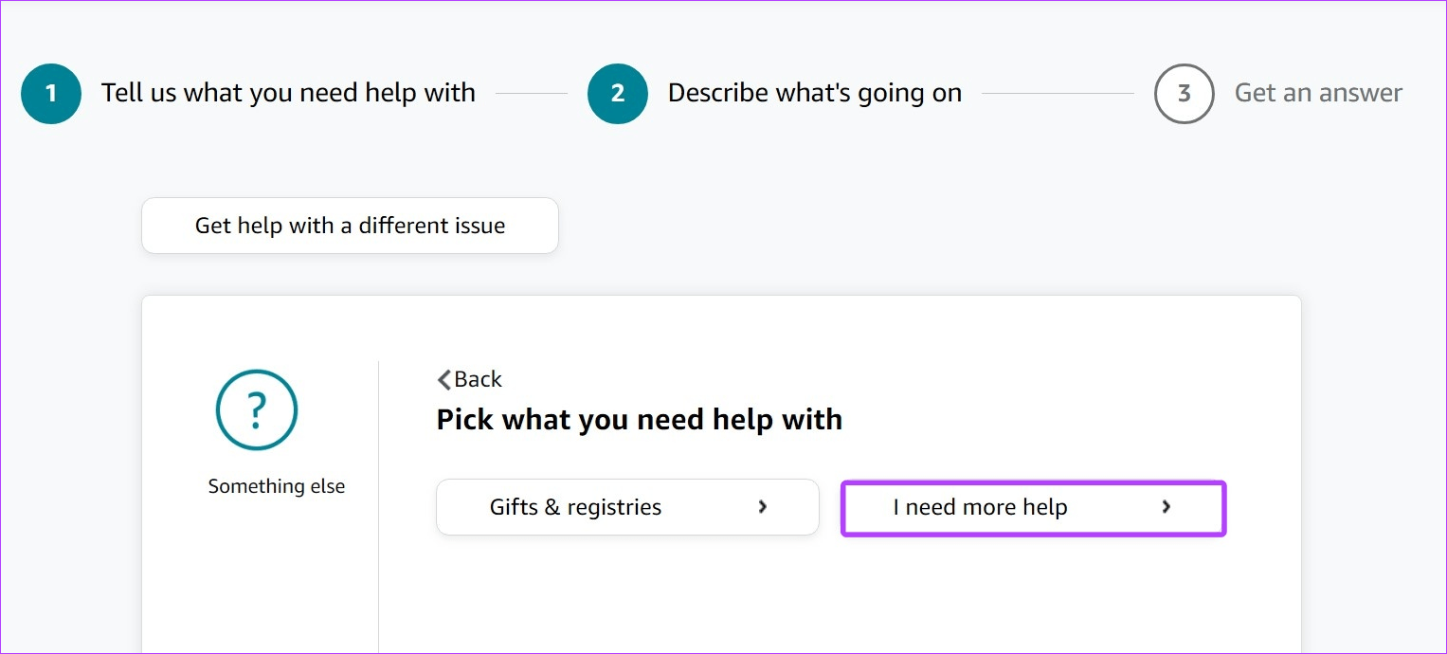The image size is (1447, 654).
Task: Click the Gifts & registries label text
Action: (575, 507)
